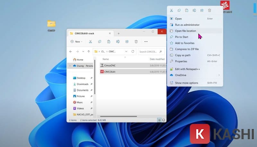Image resolution: width=257 pixels, height=147 pixels.
Task: Click the Delete icon in context menu
Action: 209,11
